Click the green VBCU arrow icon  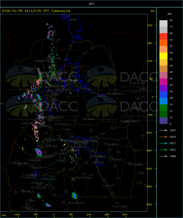click(164, 150)
